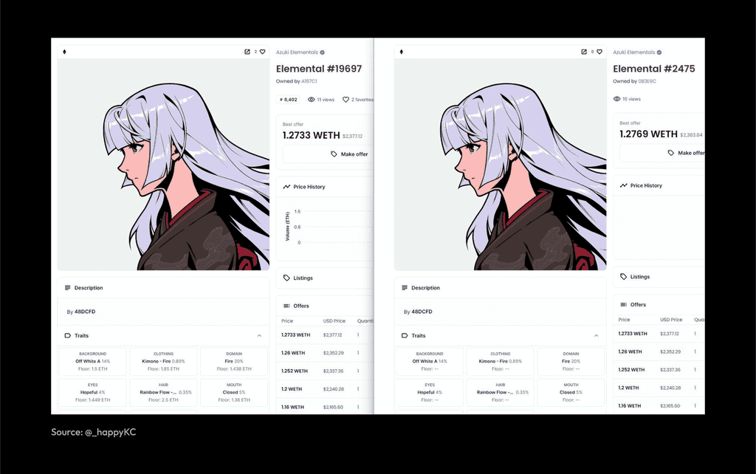Viewport: 756px width, 474px height.
Task: Collapse Traits section of Elemental #19697
Action: coord(259,336)
